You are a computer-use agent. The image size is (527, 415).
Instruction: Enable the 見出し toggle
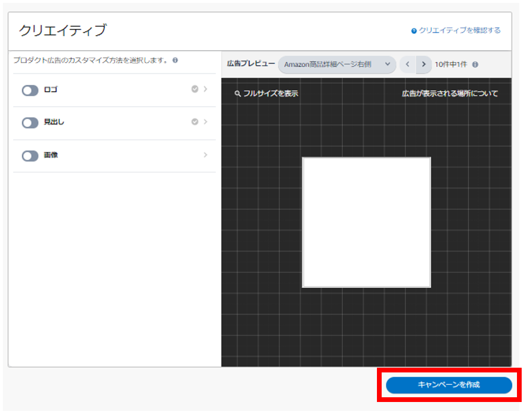click(x=30, y=123)
